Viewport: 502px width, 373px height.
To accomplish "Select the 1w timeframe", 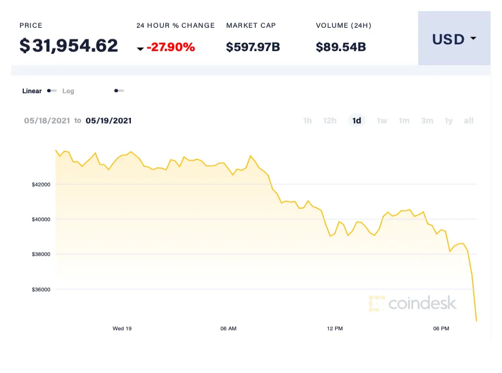I will pyautogui.click(x=382, y=120).
